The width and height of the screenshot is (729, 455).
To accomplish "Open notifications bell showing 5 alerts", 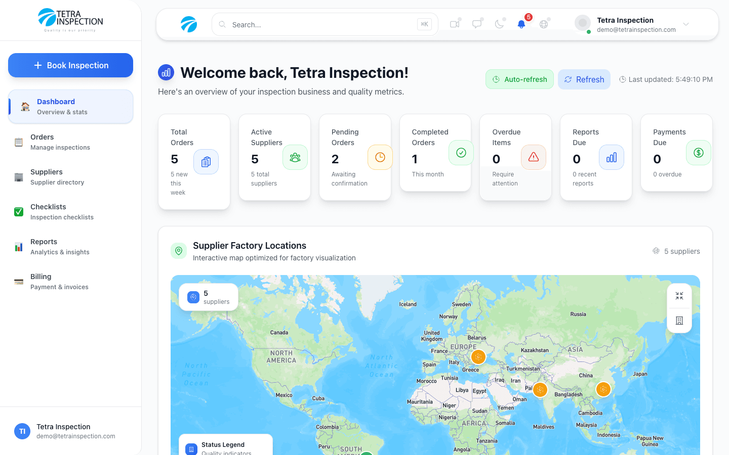I will [521, 24].
